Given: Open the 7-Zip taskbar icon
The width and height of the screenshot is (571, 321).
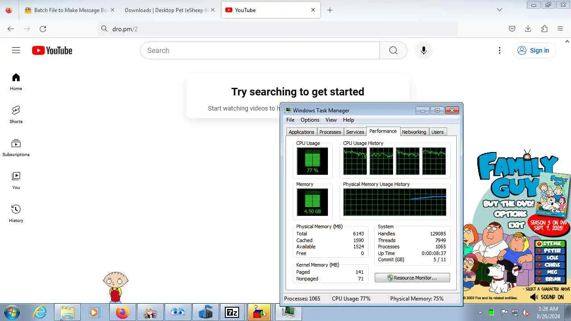Looking at the screenshot, I should (x=232, y=313).
